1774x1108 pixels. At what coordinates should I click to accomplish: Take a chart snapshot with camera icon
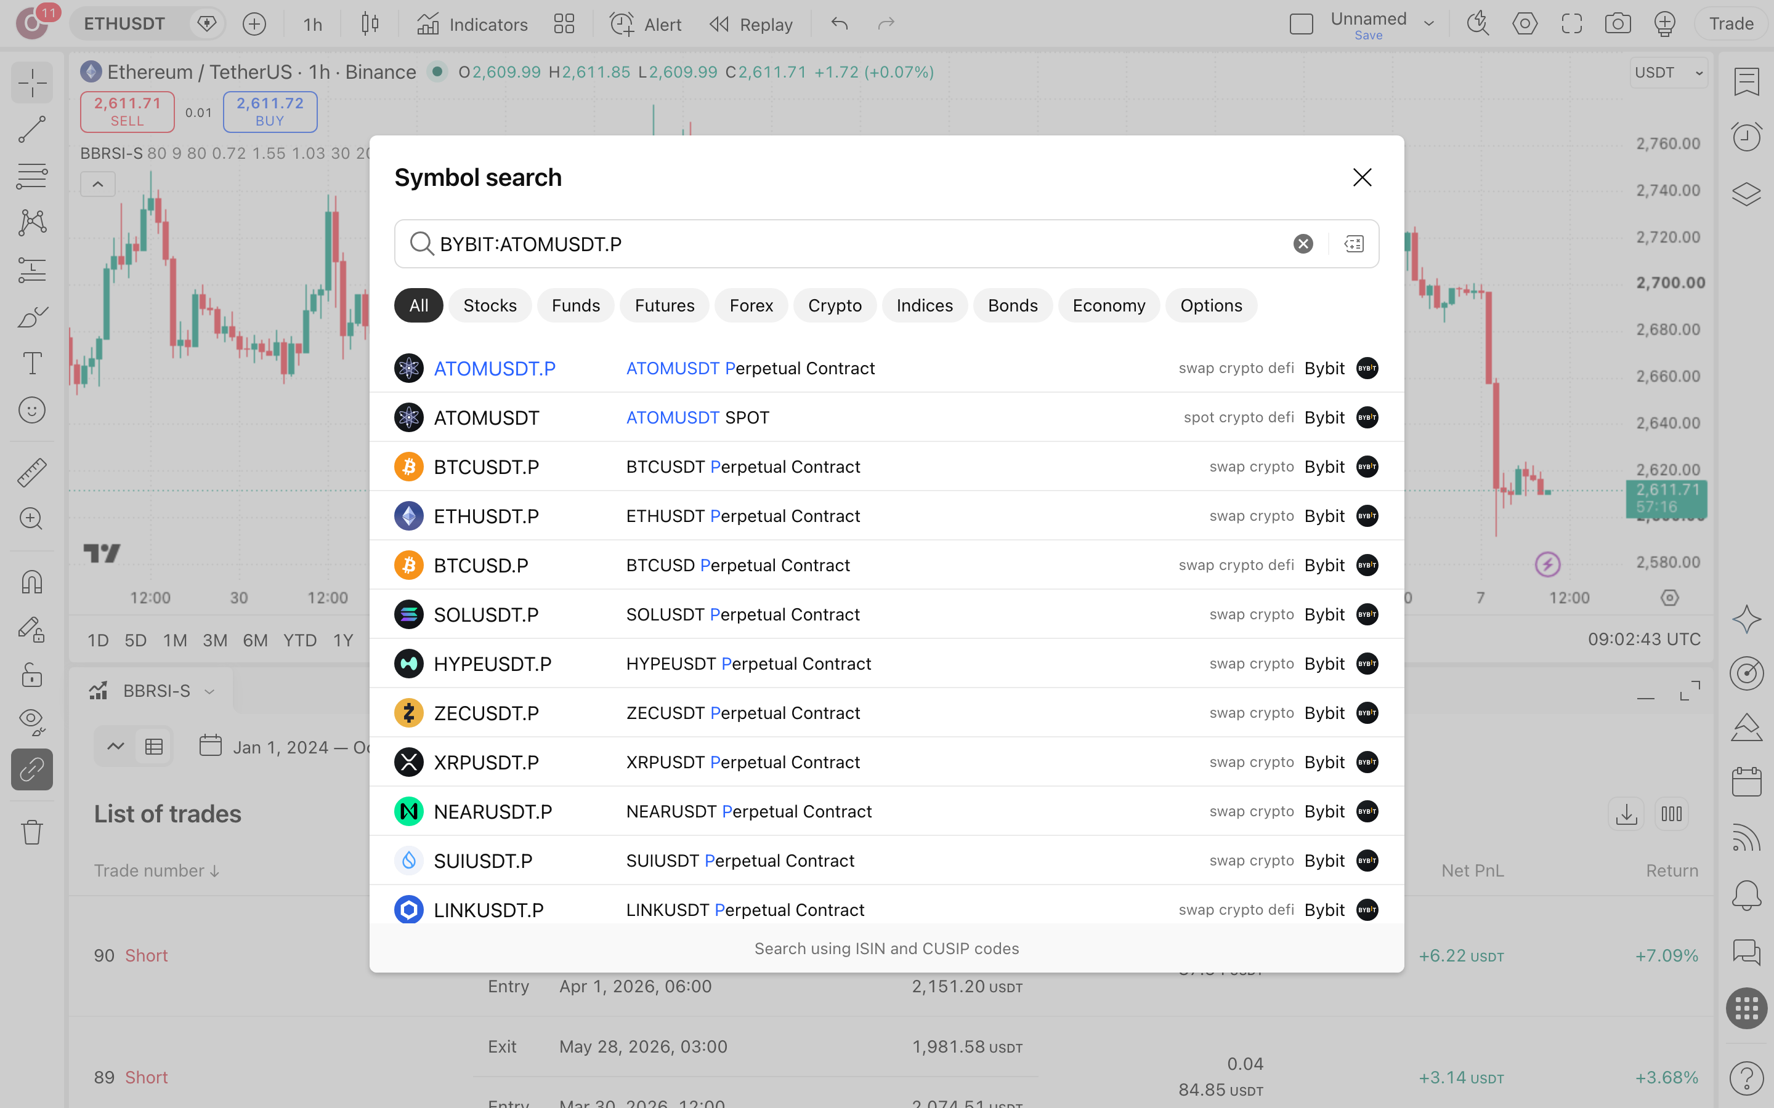click(1617, 24)
